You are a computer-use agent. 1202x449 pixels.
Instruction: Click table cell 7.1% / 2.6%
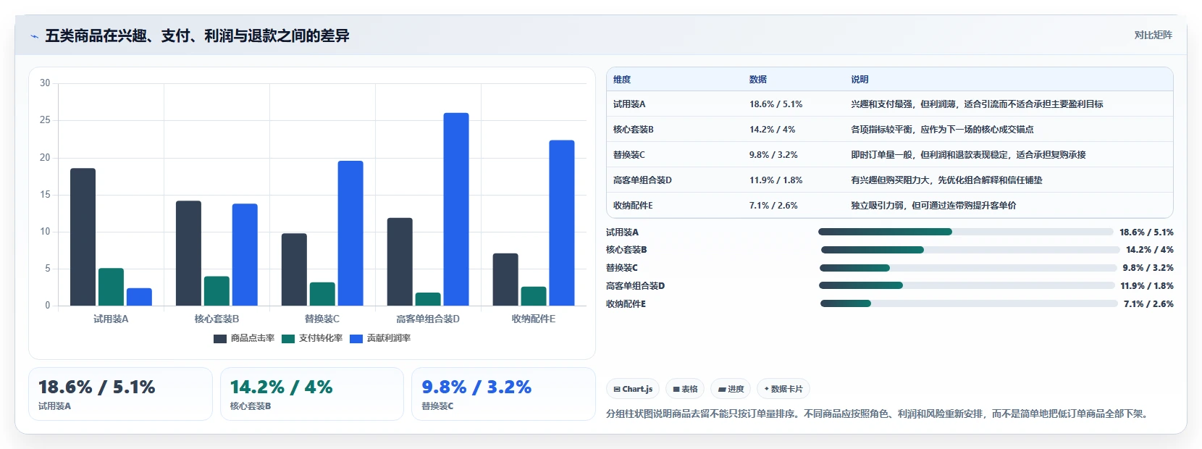click(773, 206)
